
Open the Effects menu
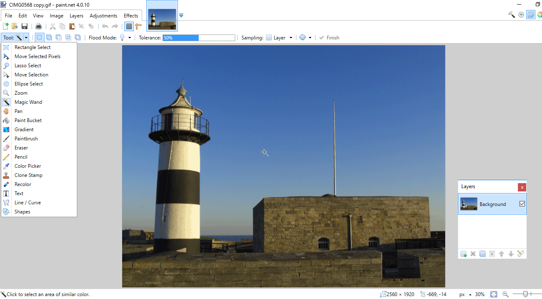[131, 15]
